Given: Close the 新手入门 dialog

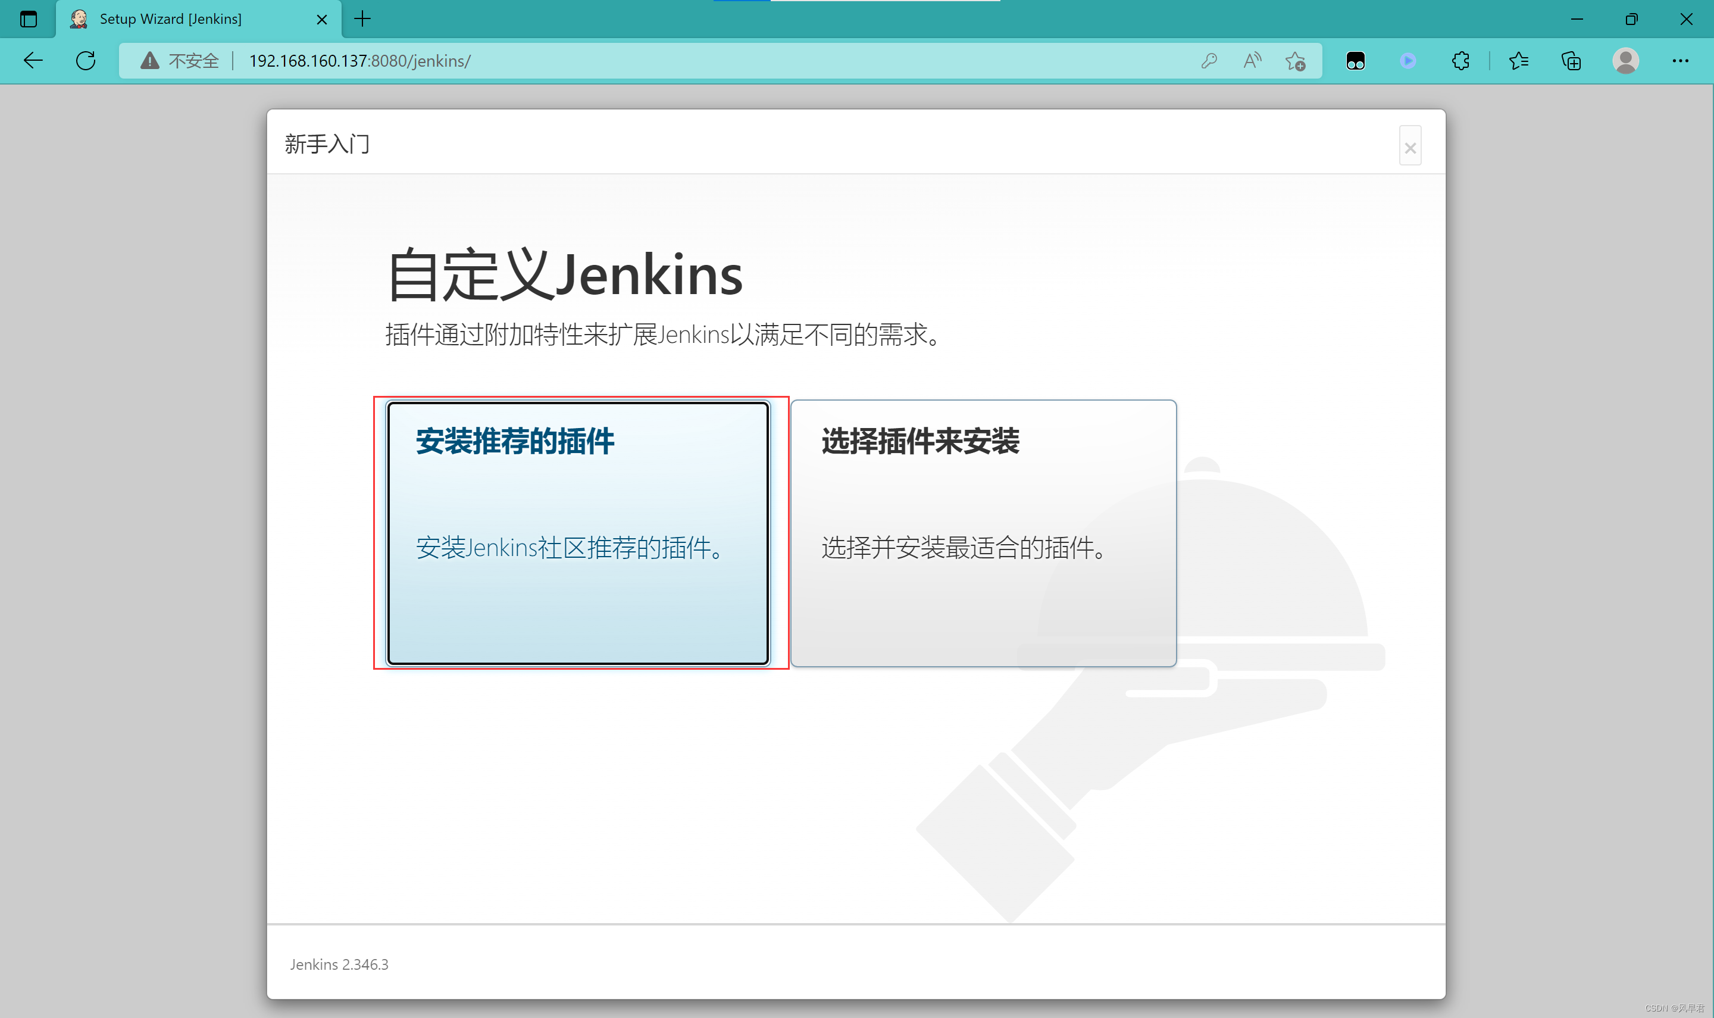Looking at the screenshot, I should (1410, 146).
